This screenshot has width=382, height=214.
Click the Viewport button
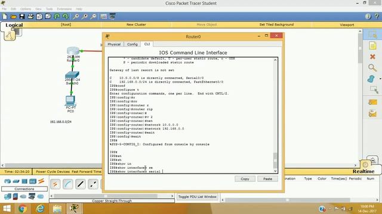tap(347, 25)
